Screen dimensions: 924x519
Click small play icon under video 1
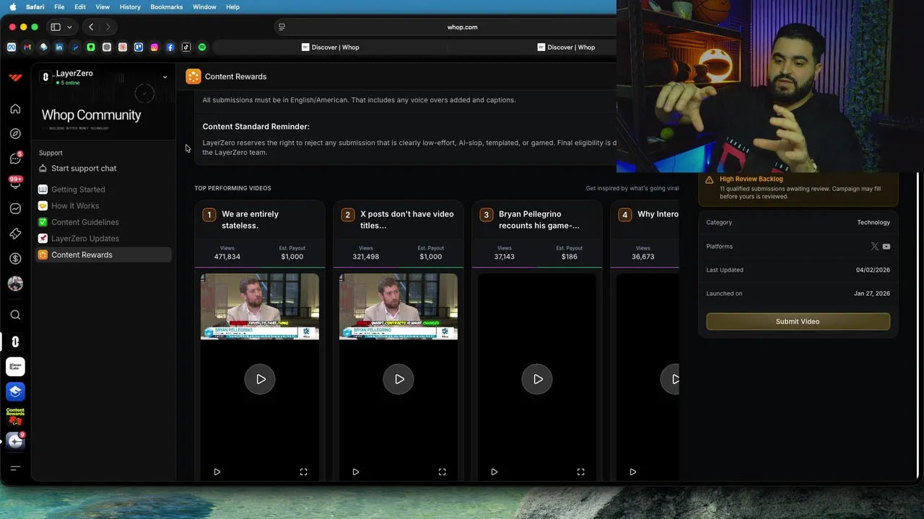point(217,472)
